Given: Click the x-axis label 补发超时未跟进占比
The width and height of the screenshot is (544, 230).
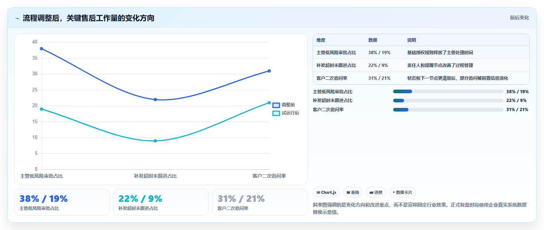Looking at the screenshot, I should [x=155, y=176].
